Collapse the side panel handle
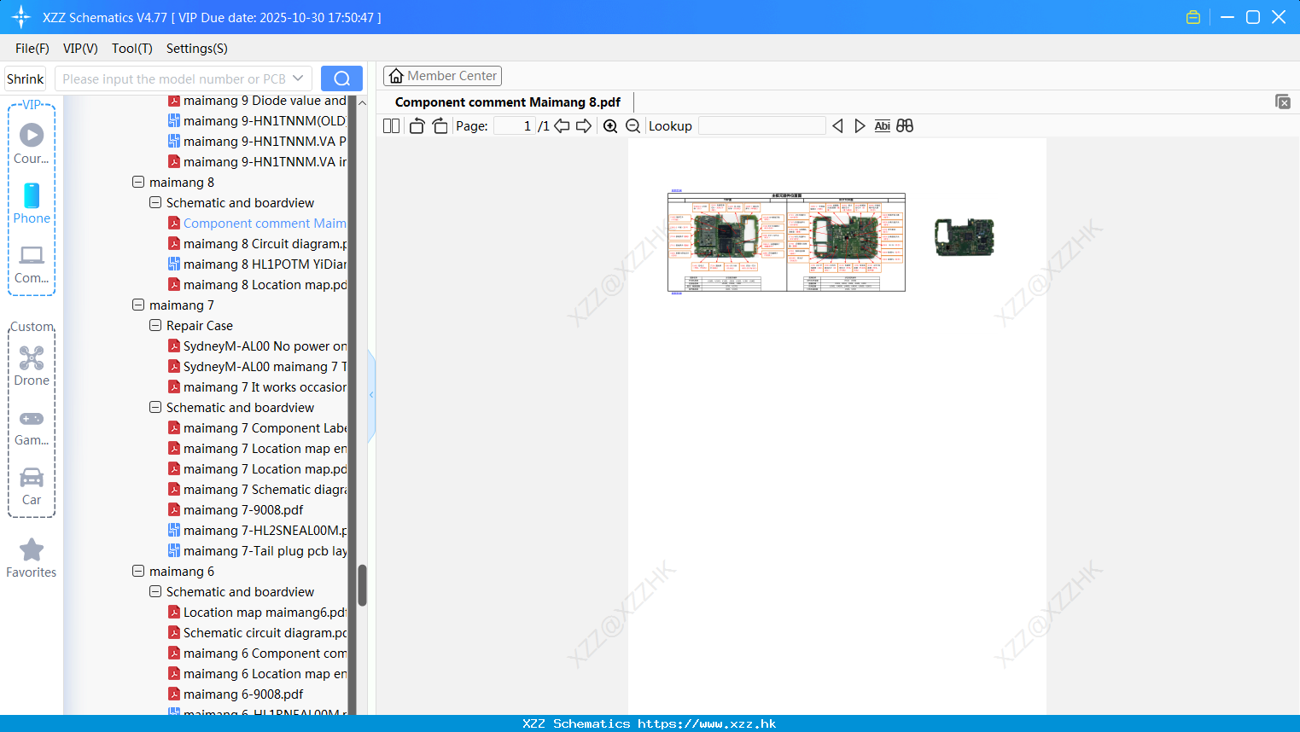 [371, 395]
